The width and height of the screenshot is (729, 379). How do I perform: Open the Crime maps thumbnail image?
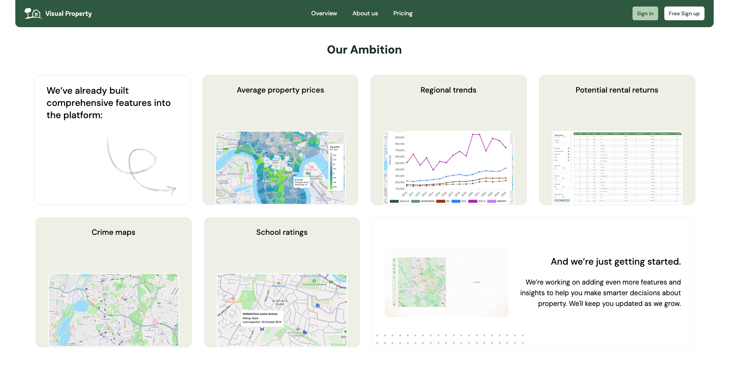114,310
